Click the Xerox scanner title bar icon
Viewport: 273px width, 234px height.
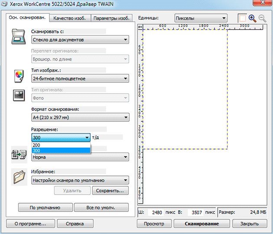click(x=4, y=4)
